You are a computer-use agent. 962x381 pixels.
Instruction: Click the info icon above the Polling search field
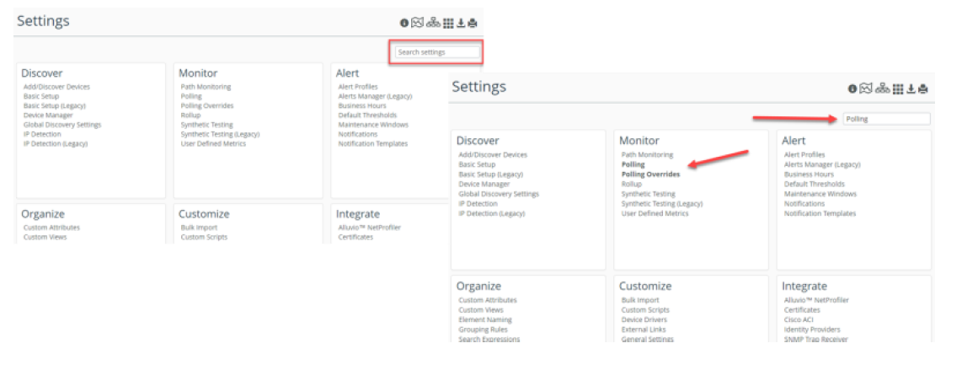(852, 89)
